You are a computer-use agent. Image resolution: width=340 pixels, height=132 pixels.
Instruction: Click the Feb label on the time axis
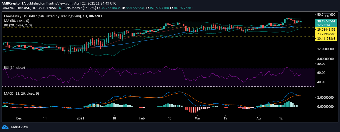click(x=142, y=118)
